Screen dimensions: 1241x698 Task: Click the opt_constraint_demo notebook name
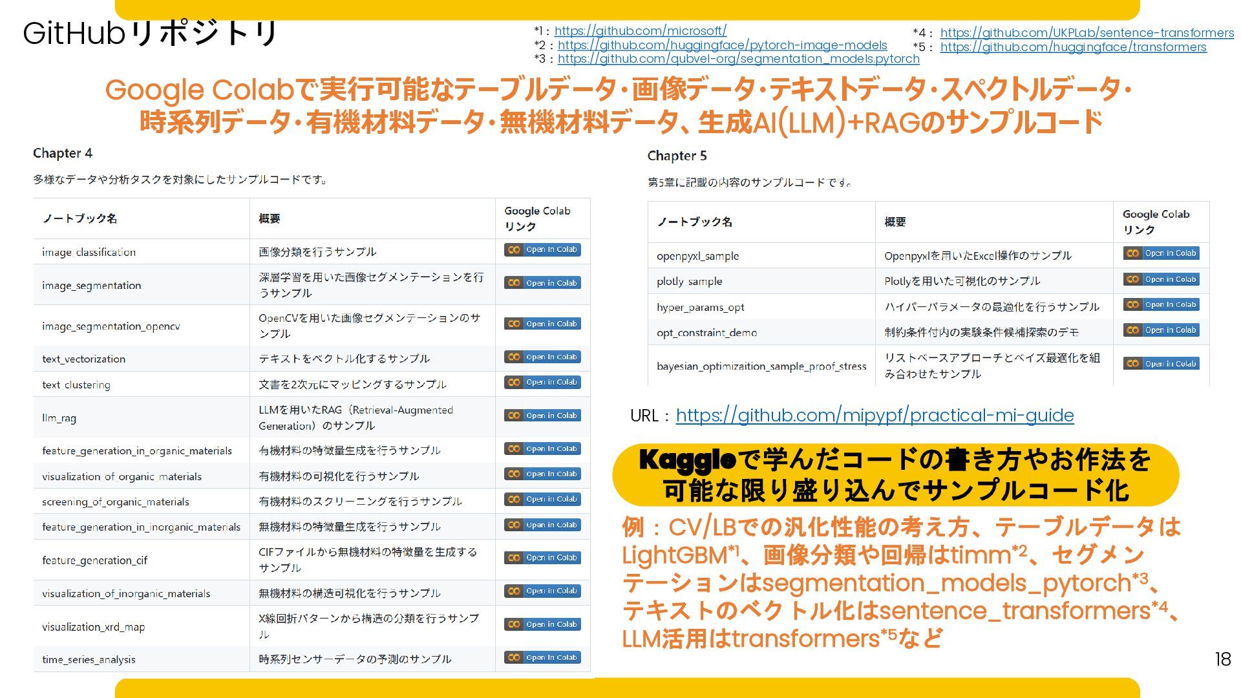coord(706,332)
